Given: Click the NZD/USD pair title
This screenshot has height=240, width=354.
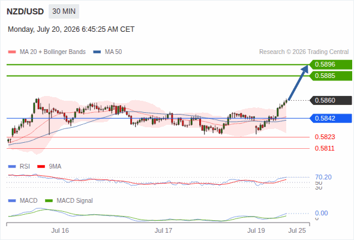Looking at the screenshot, I should click(25, 11).
